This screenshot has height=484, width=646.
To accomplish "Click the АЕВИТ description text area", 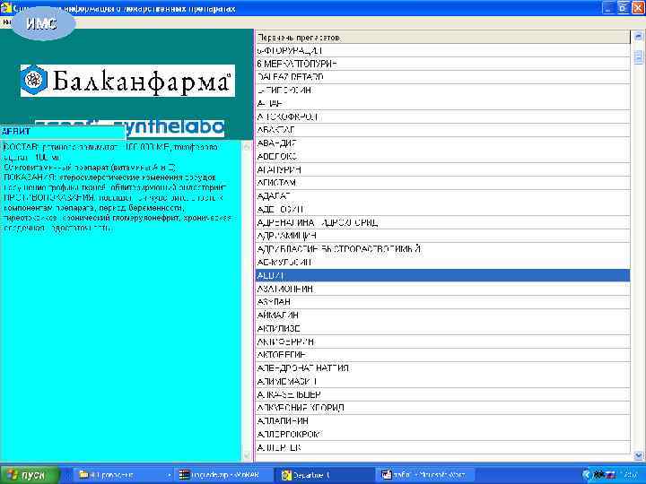I will [x=121, y=301].
